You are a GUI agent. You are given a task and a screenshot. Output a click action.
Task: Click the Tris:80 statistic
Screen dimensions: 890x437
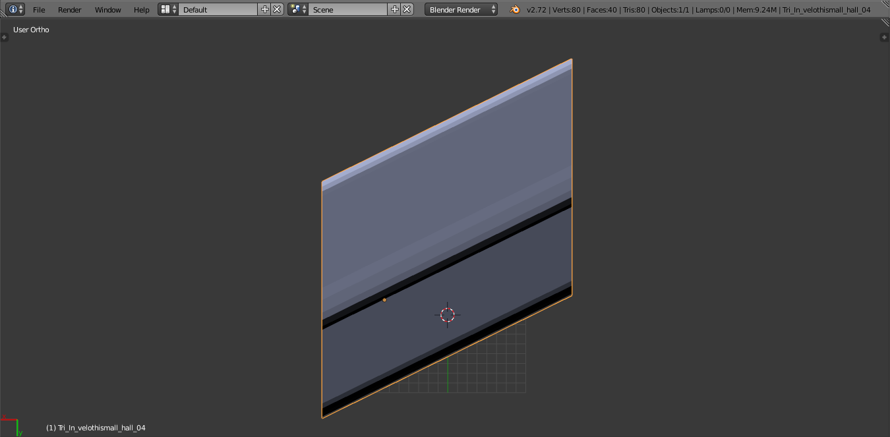[x=634, y=10]
